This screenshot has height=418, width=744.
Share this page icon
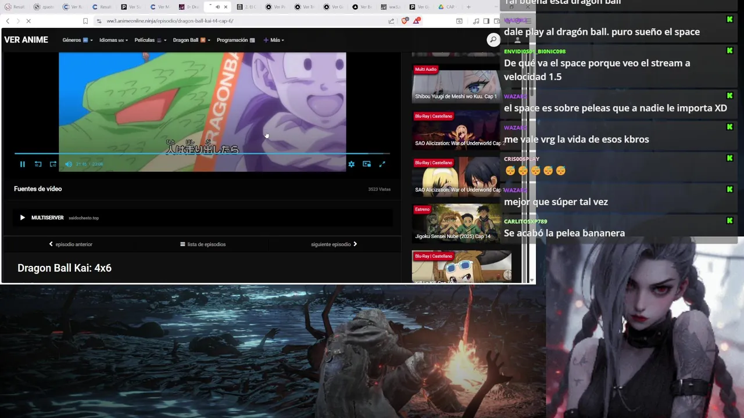pos(391,21)
